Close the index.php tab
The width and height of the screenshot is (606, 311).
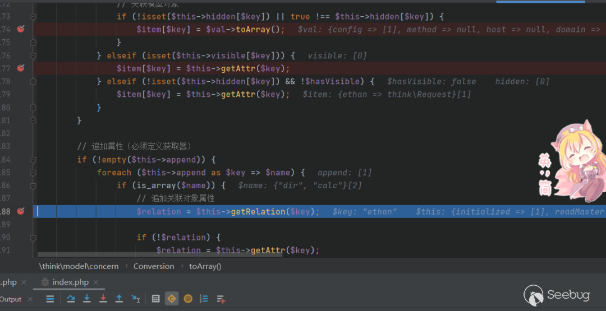pyautogui.click(x=96, y=282)
